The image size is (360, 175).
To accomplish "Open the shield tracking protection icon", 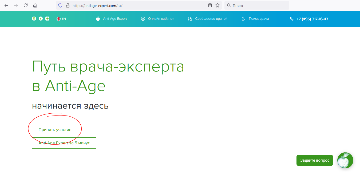I will 60,5.
